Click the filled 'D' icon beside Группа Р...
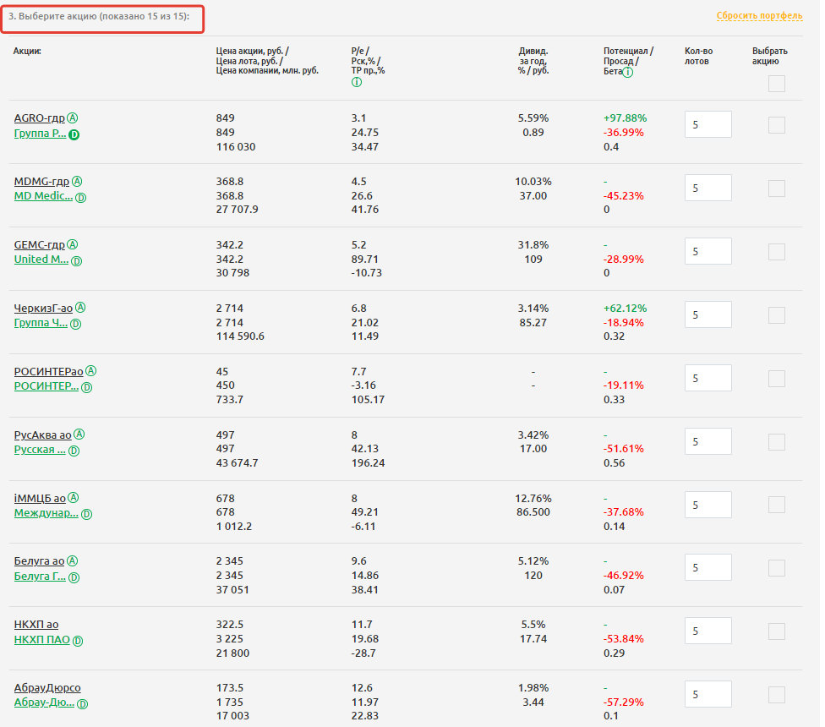This screenshot has width=825, height=727. tap(74, 134)
